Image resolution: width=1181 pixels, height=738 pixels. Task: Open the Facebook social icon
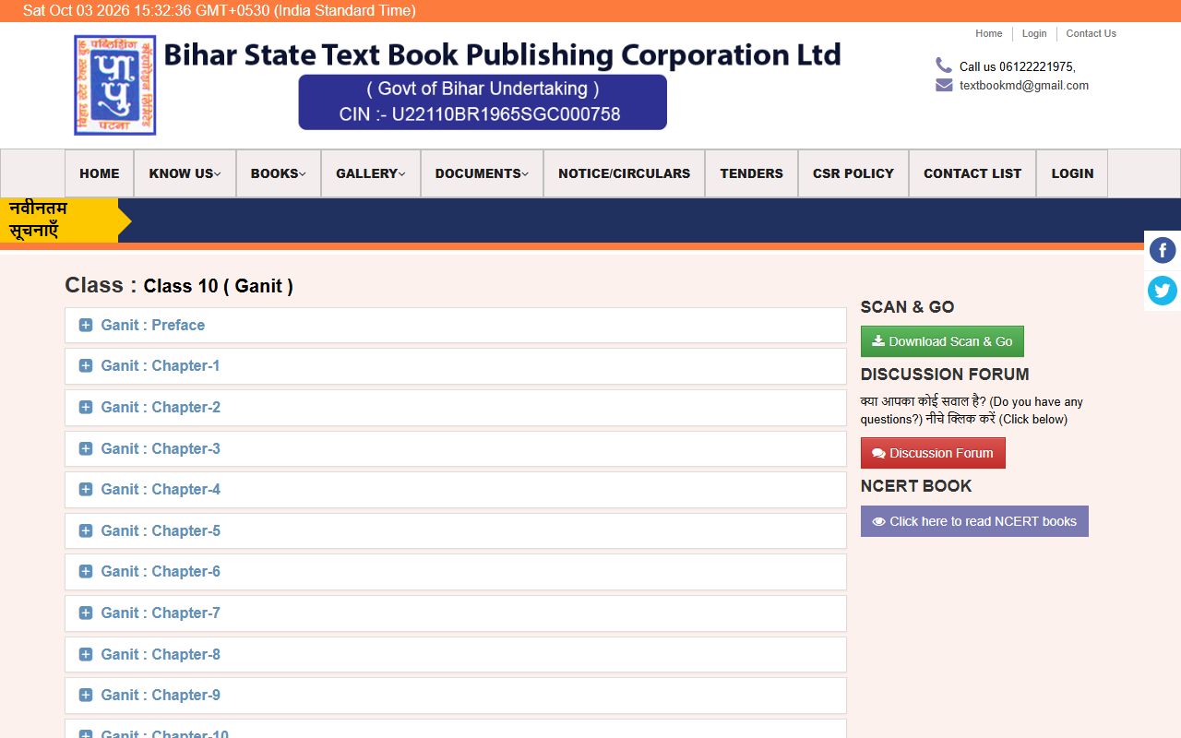click(x=1163, y=250)
